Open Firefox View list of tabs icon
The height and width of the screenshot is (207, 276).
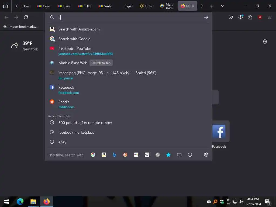tap(5, 6)
